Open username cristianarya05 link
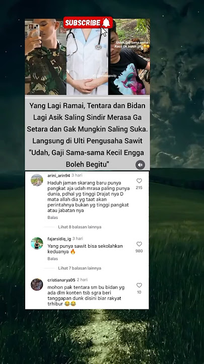Viewport: 204px width, 364px height. tap(61, 280)
